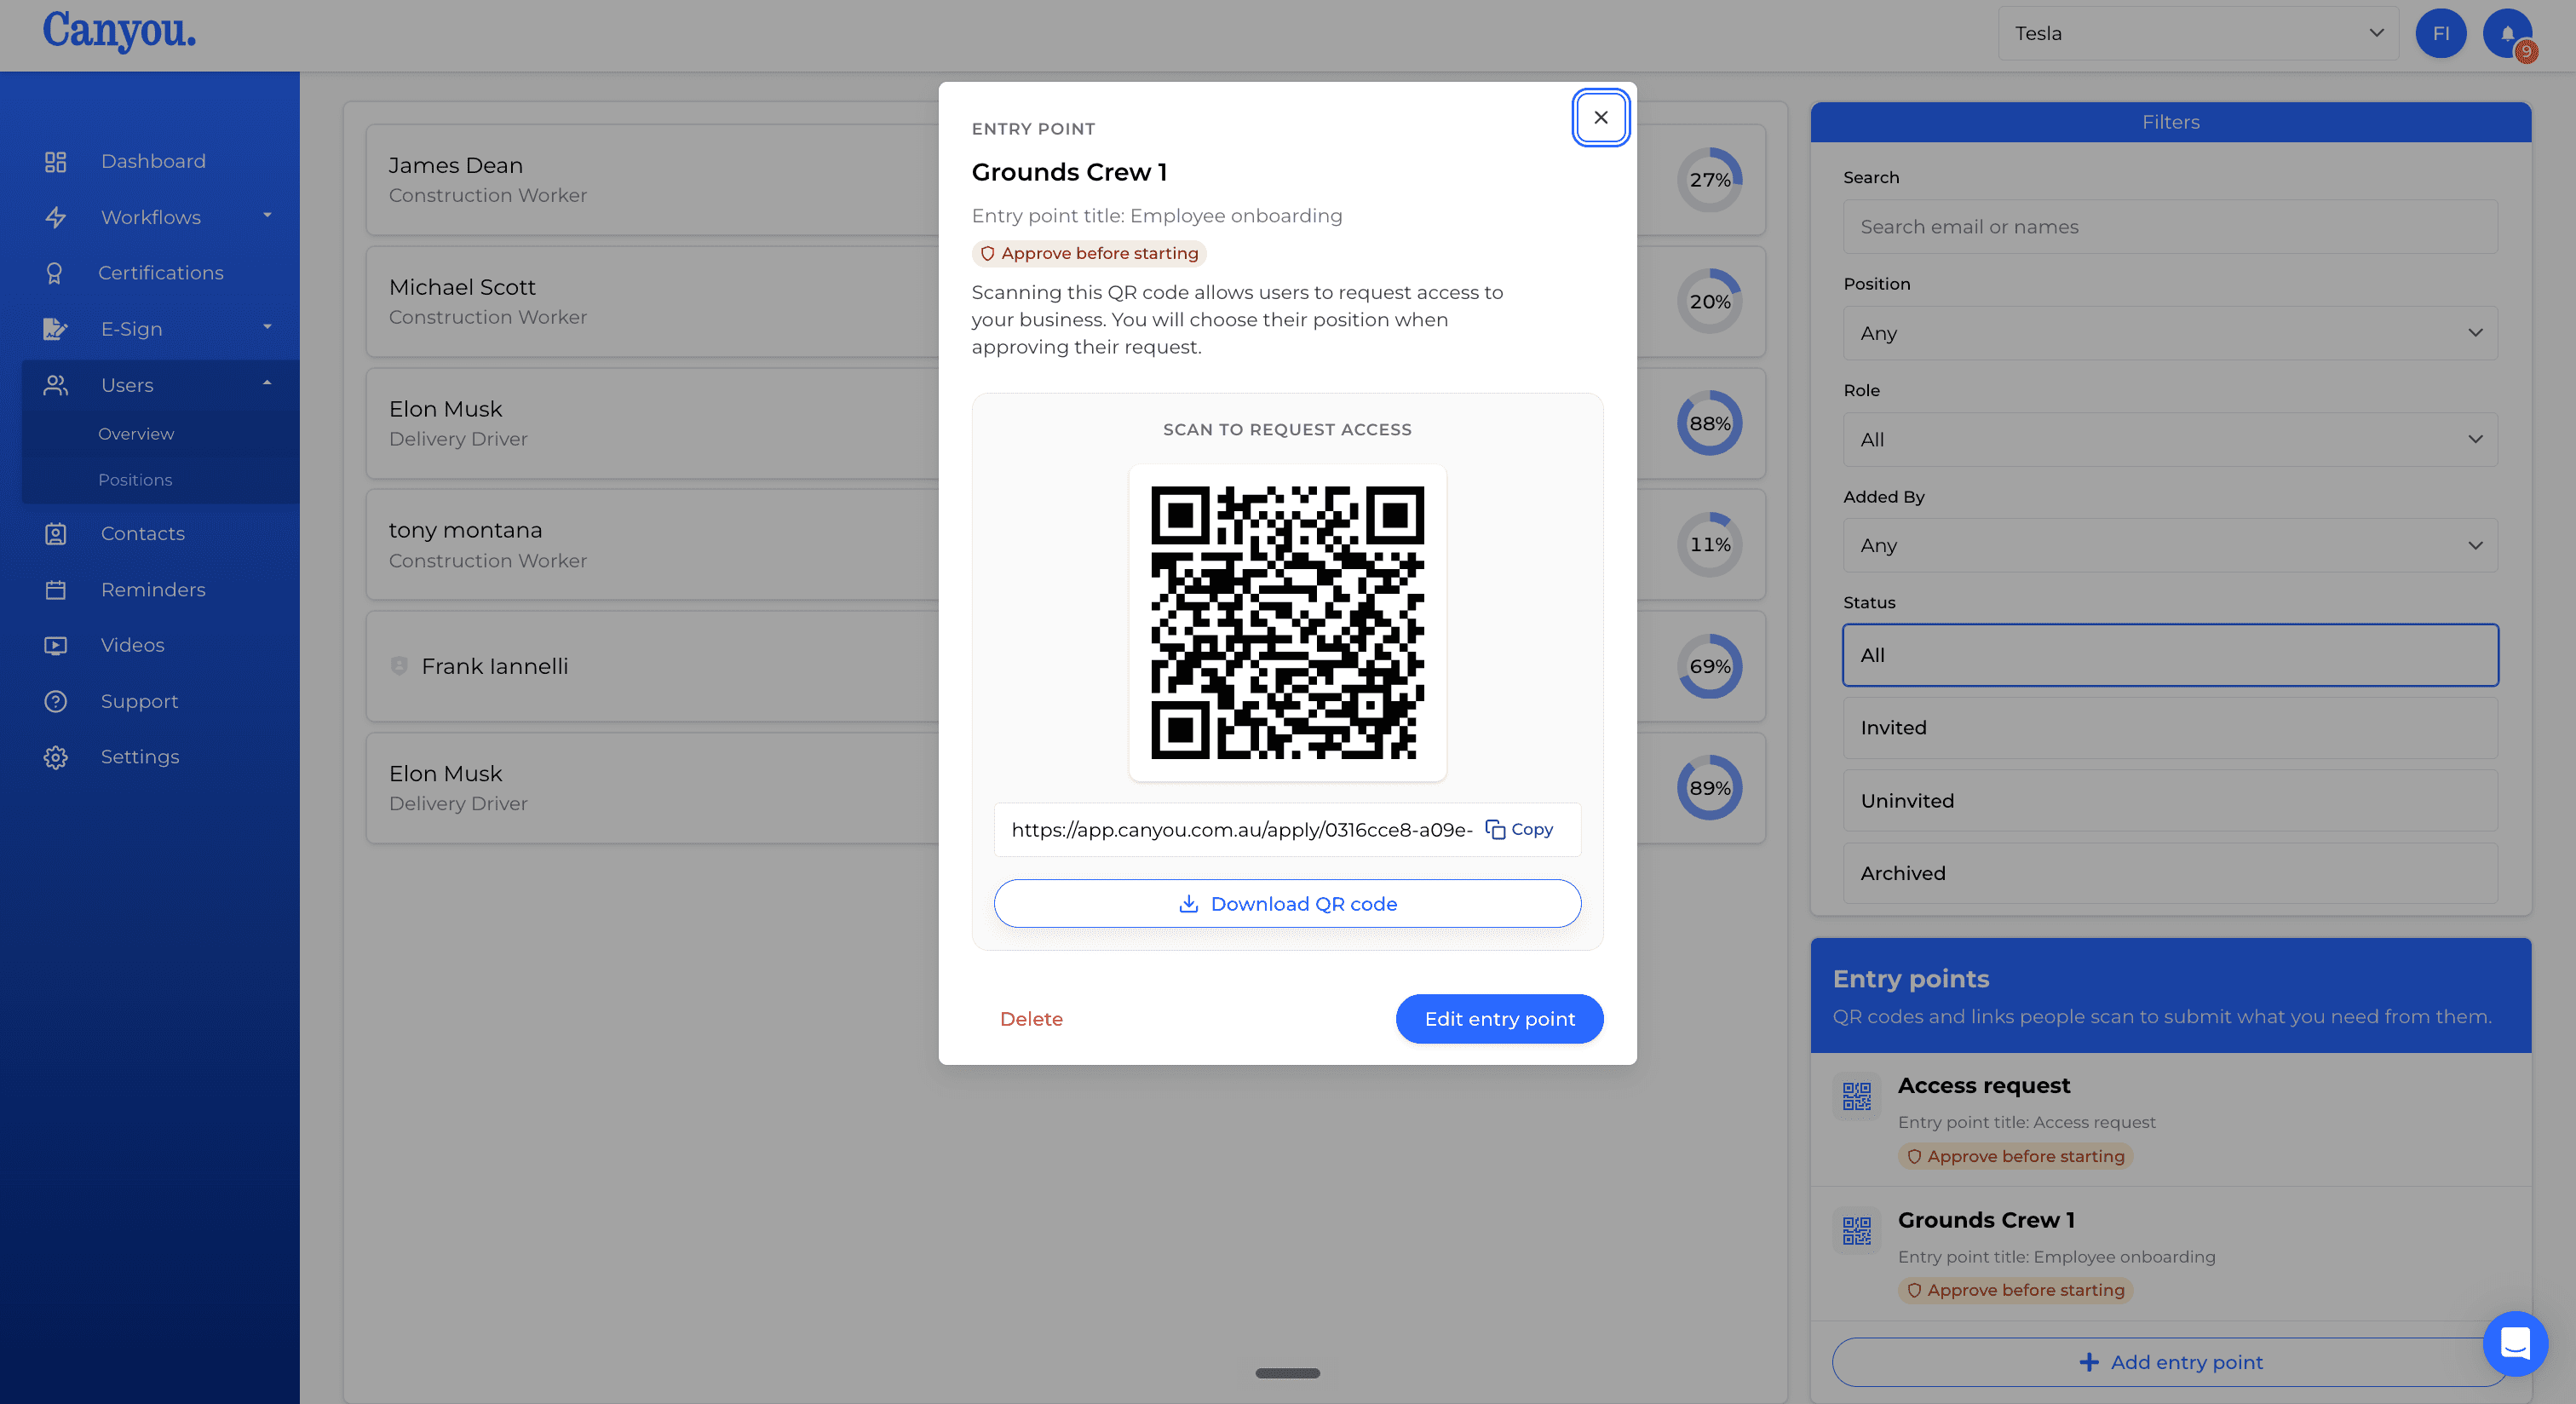Viewport: 2576px width, 1404px height.
Task: Click the Reminders calendar icon
Action: (x=55, y=590)
